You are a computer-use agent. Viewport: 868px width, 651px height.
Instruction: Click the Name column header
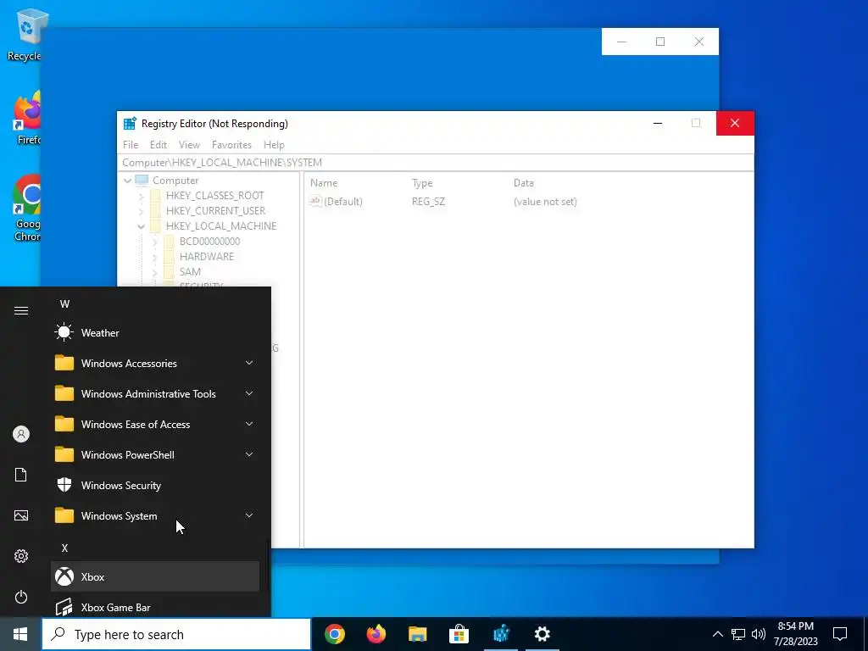(324, 183)
